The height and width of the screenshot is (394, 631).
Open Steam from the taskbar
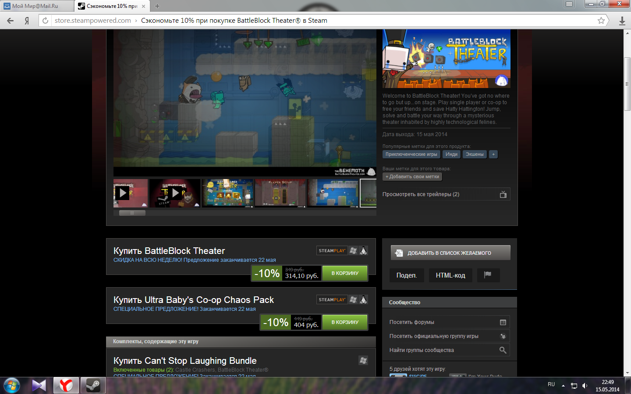93,386
